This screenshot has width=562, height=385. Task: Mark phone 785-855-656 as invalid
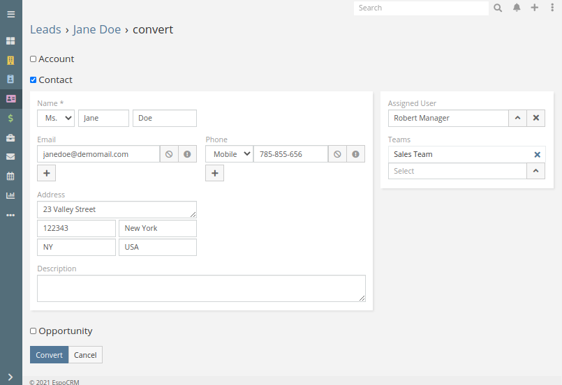click(x=355, y=154)
